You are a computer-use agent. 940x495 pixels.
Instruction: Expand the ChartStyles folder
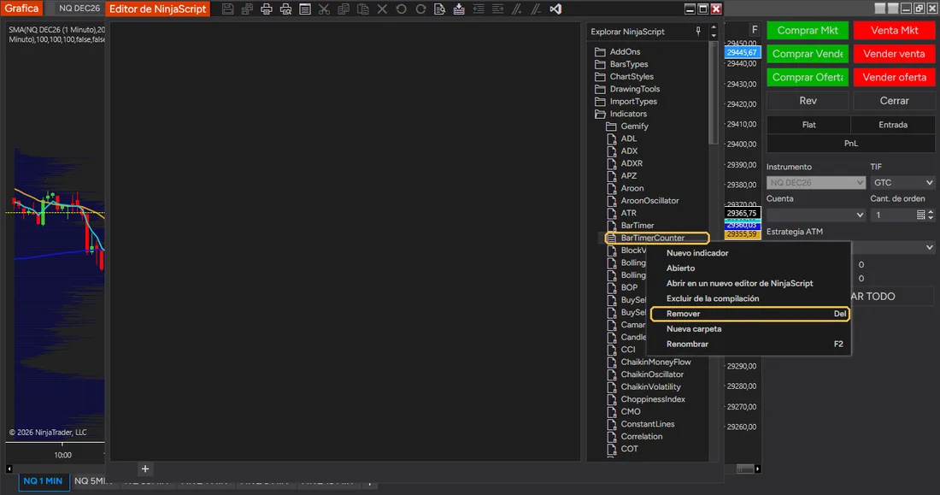(624, 77)
